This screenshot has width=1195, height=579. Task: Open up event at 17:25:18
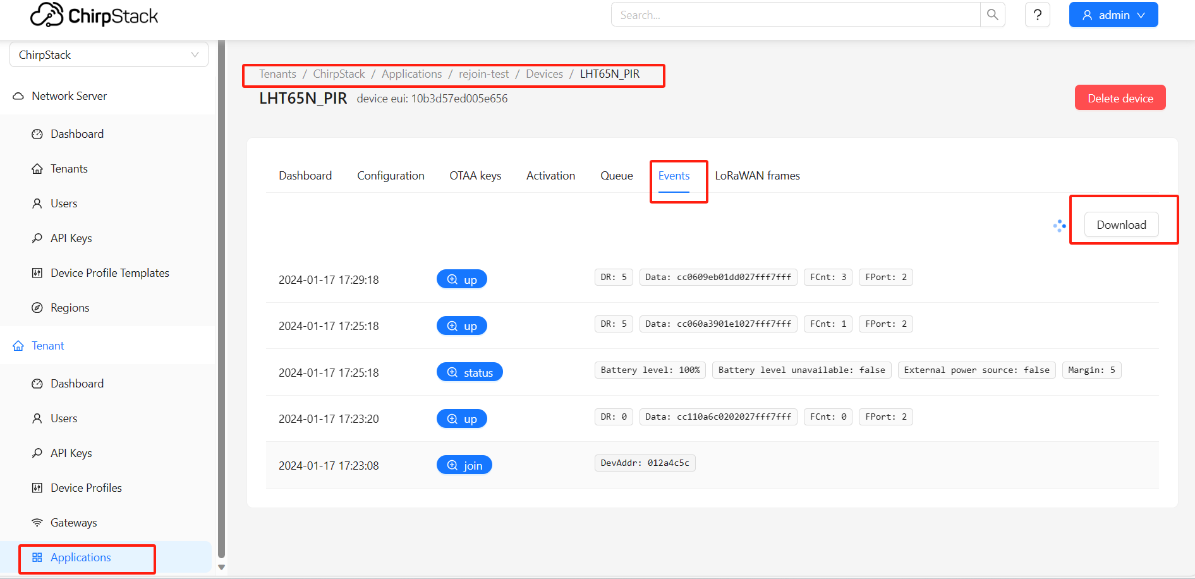[x=461, y=326]
